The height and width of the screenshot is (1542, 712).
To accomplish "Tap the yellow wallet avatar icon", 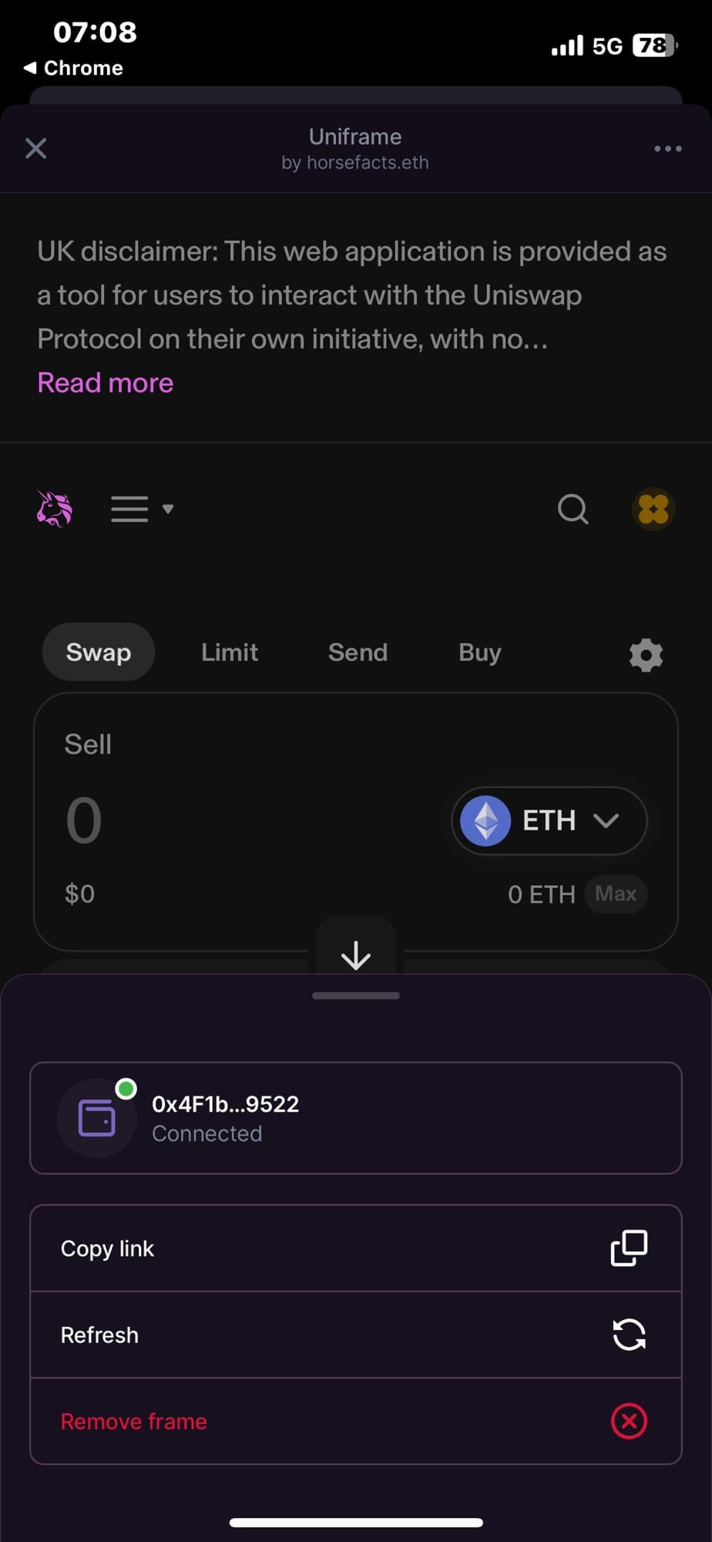I will 653,509.
